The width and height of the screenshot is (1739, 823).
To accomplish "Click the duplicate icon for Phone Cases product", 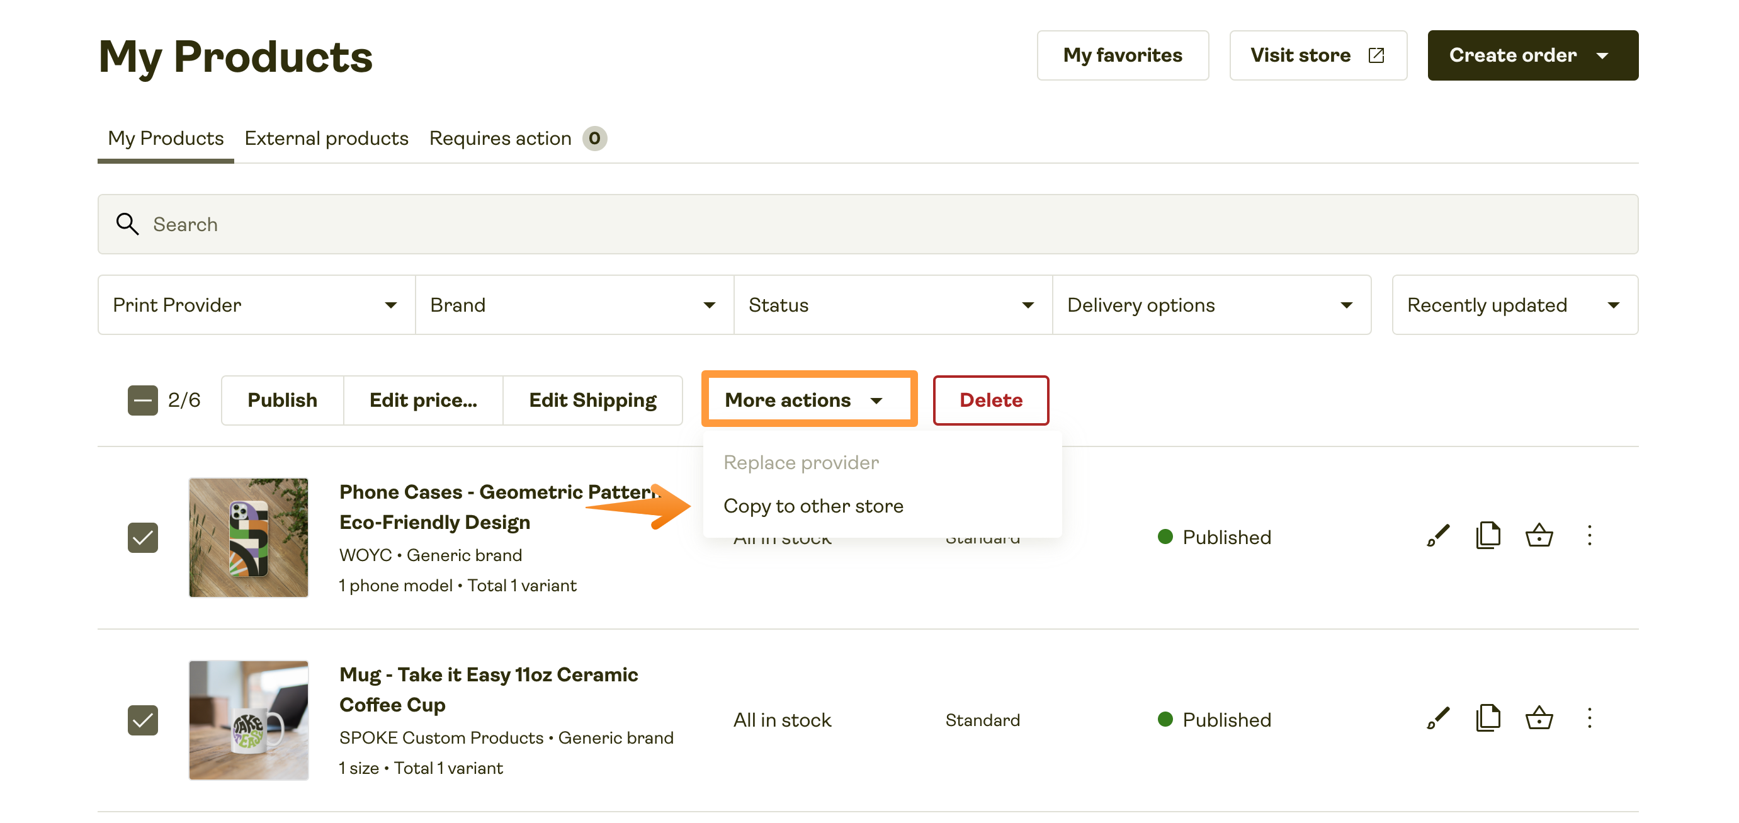I will tap(1488, 536).
